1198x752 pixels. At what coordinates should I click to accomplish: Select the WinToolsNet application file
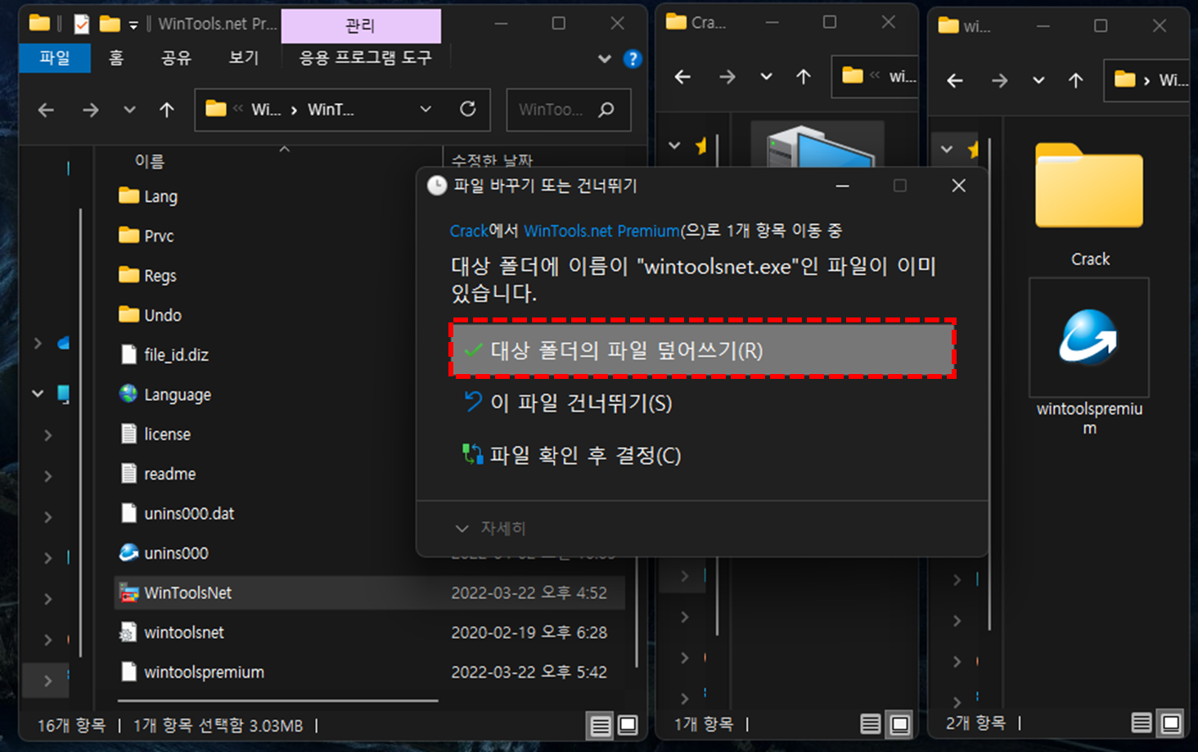(369, 592)
